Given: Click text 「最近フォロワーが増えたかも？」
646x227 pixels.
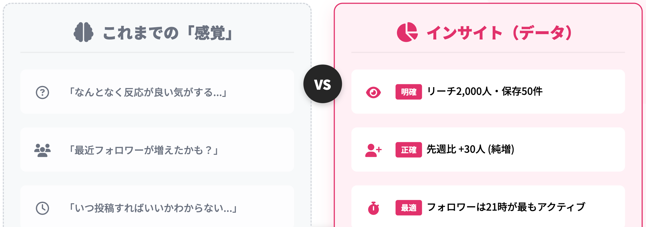Looking at the screenshot, I should tap(144, 150).
